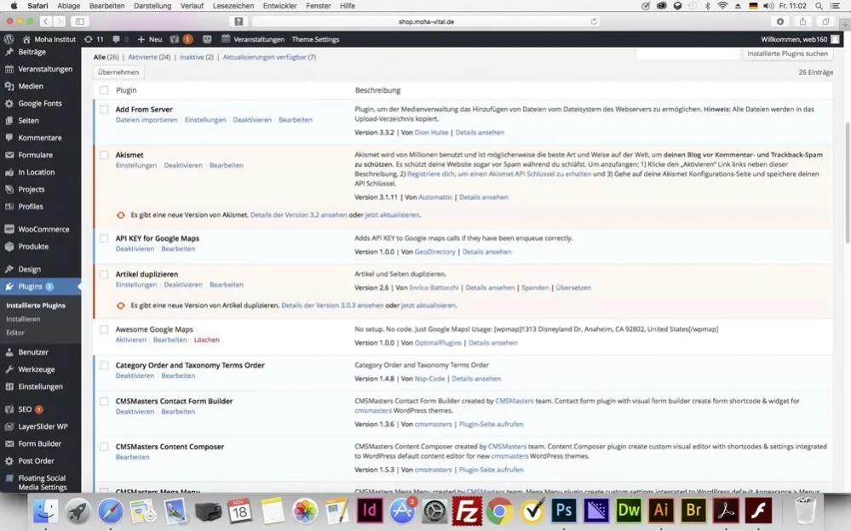Delete Awesome Google Maps via Löschen
Image resolution: width=851 pixels, height=531 pixels.
coord(207,340)
